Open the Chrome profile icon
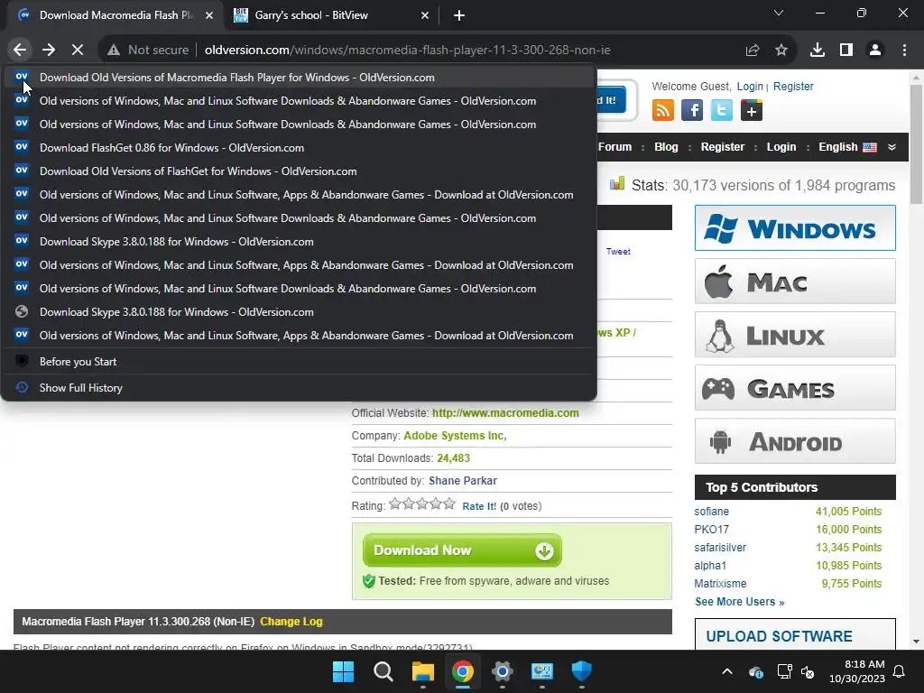Image resolution: width=924 pixels, height=693 pixels. pyautogui.click(x=875, y=51)
